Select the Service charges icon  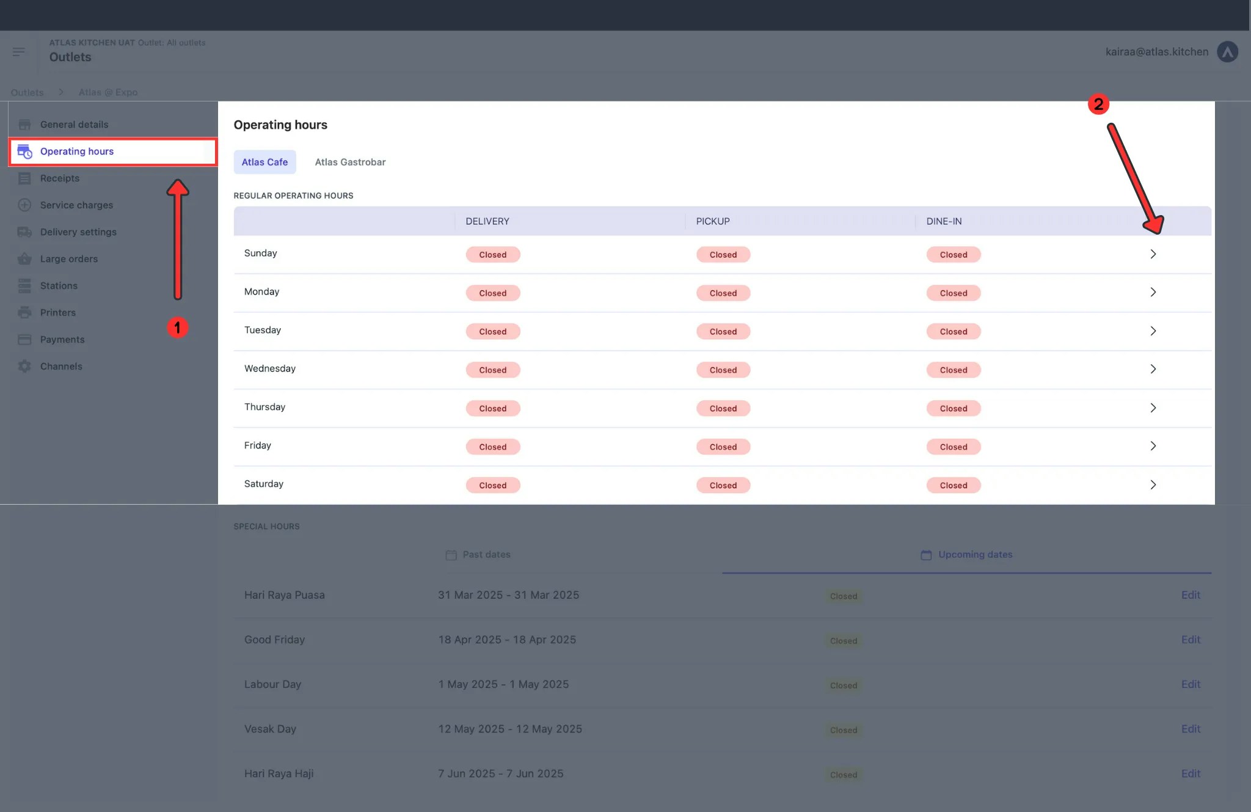click(24, 205)
